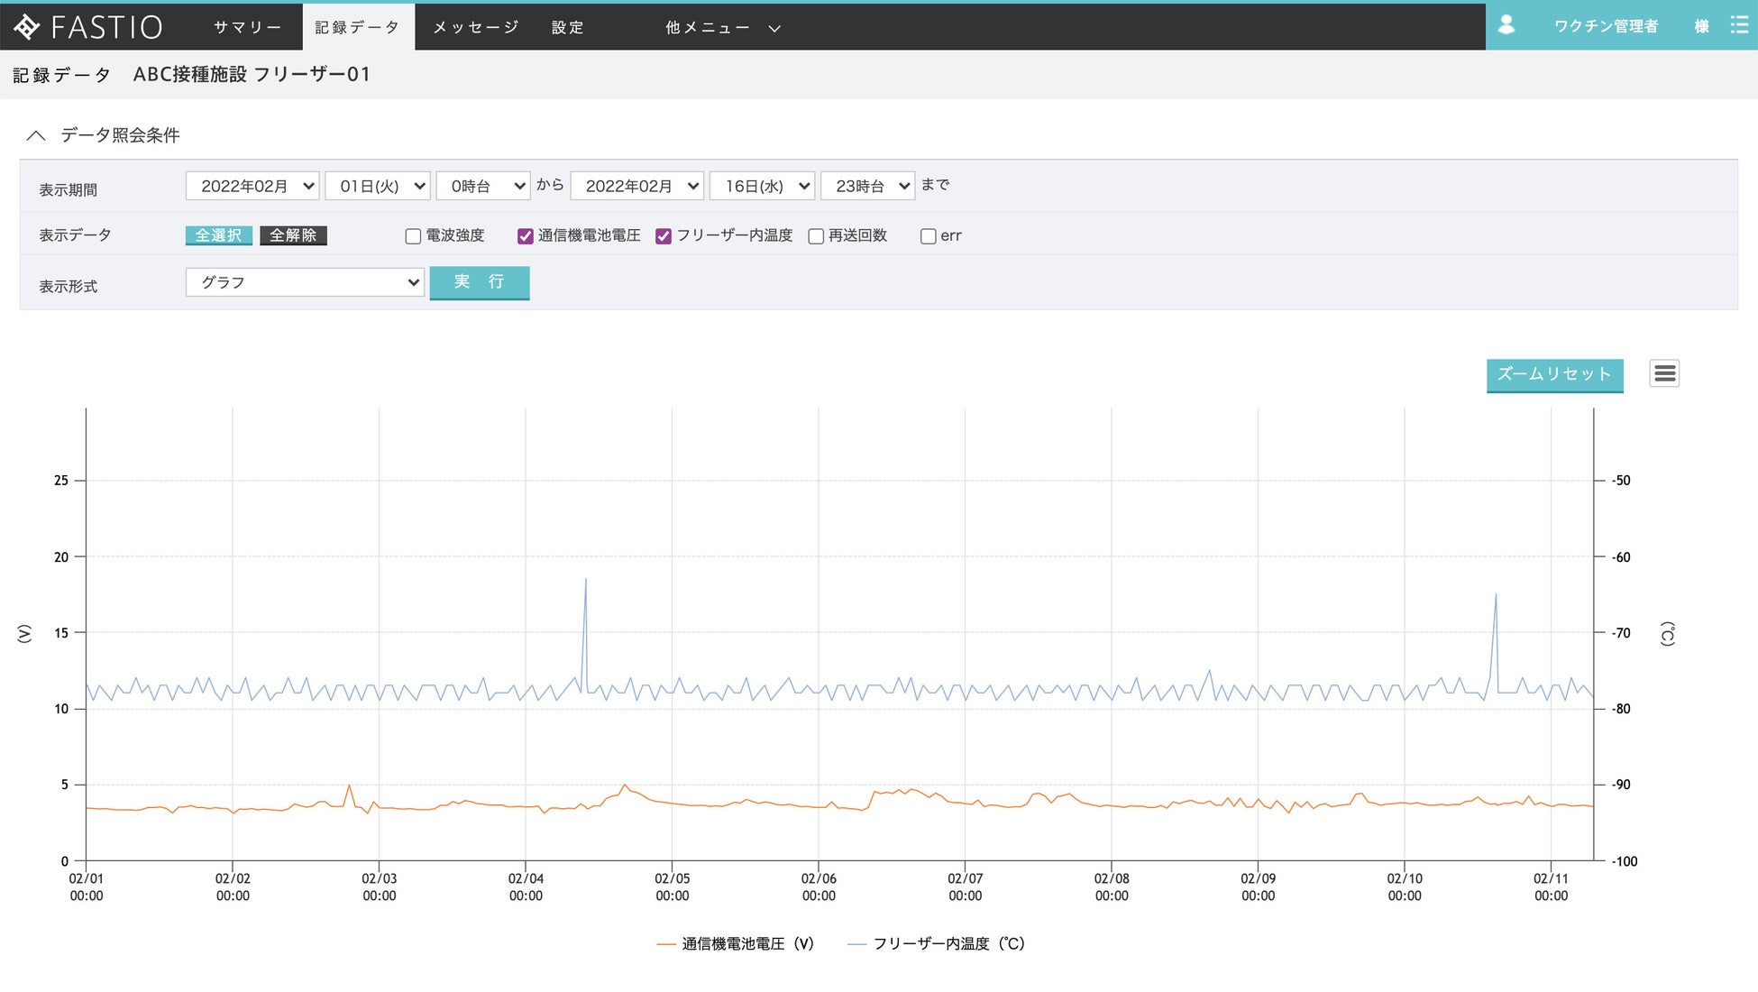Switch to the サマリー tab
1758x992 pixels.
(247, 27)
